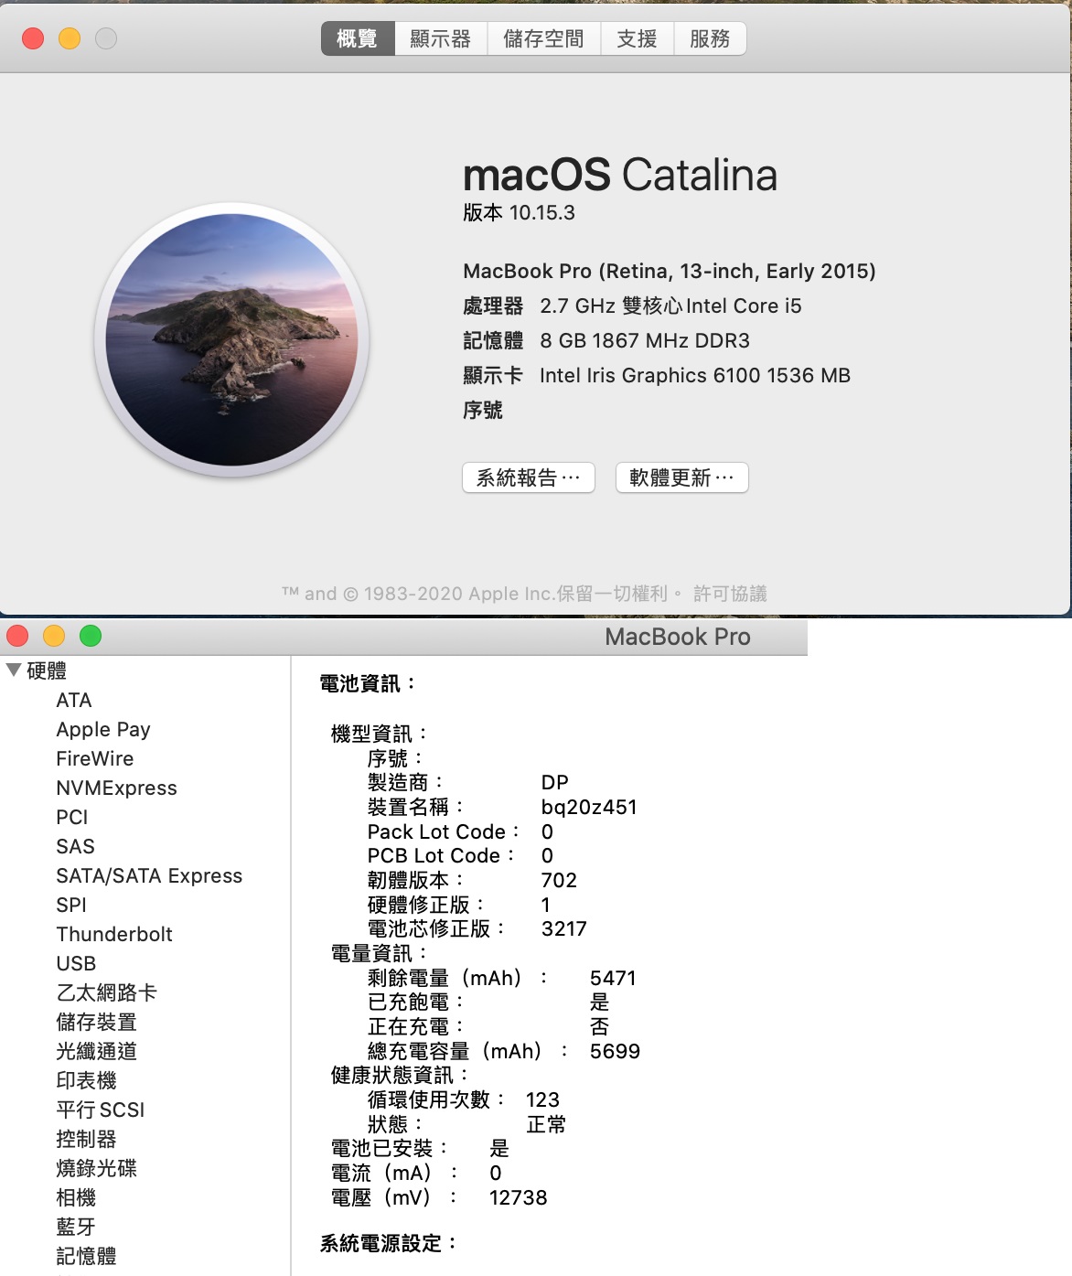Click the 系統報告 button
1072x1276 pixels.
coord(529,477)
